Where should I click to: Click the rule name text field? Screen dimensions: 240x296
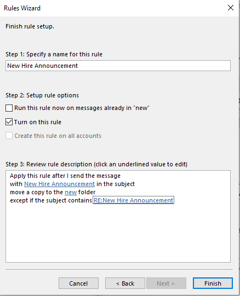coord(118,66)
